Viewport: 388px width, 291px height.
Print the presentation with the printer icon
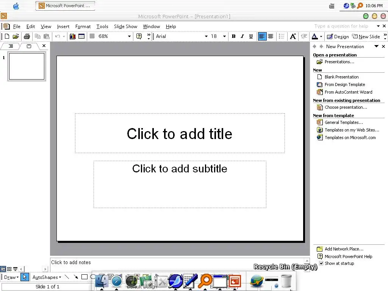point(27,36)
